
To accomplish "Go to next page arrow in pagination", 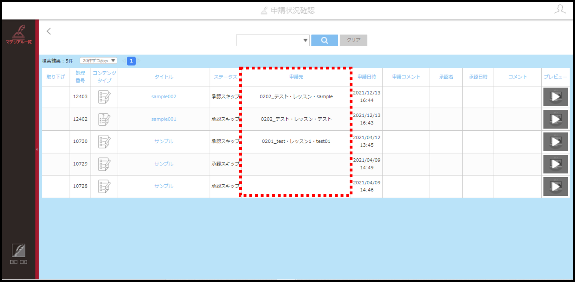I will [139, 61].
